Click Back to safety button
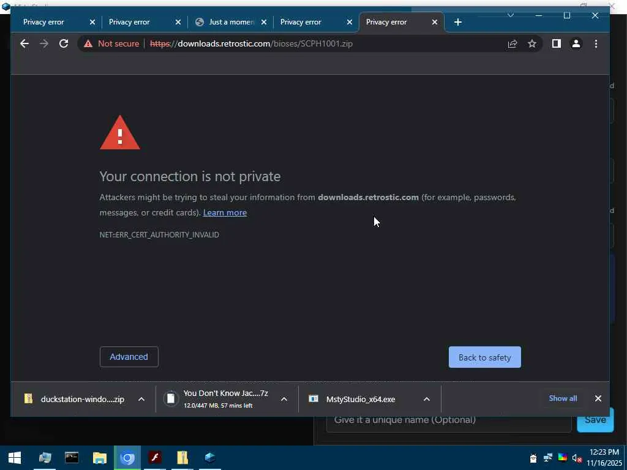This screenshot has height=470, width=627. [485, 357]
